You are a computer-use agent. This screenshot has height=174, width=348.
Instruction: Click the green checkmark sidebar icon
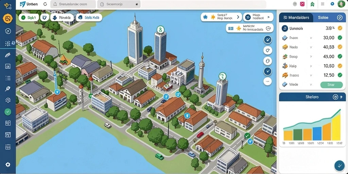coord(8,111)
